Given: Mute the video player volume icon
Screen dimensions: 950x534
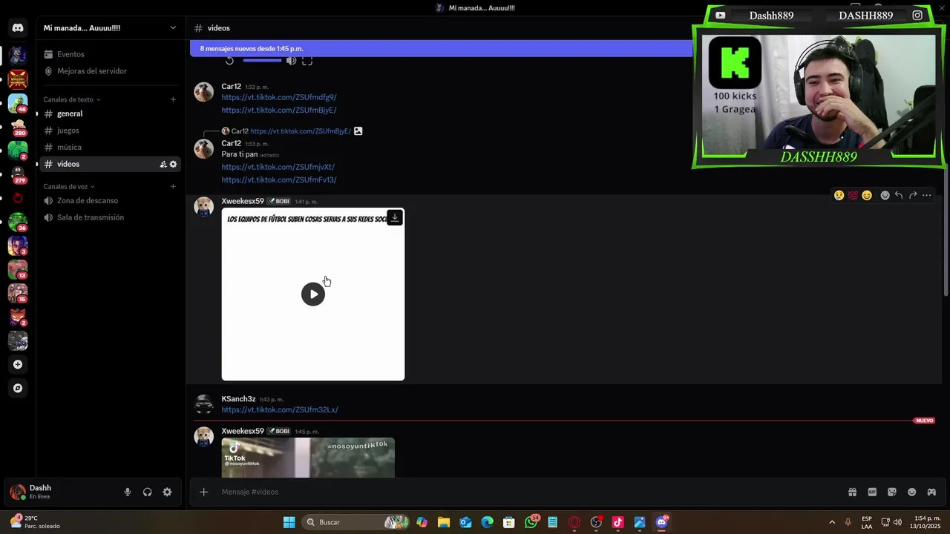Looking at the screenshot, I should [x=291, y=61].
